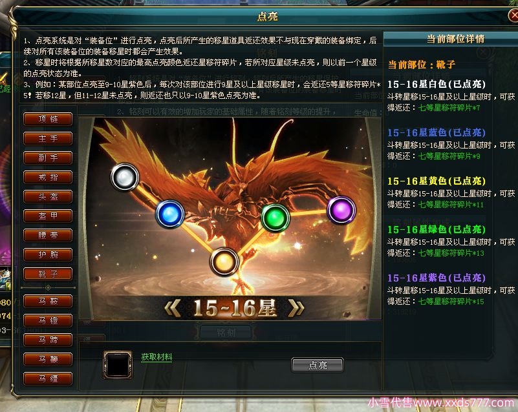Screen dimensions: 518x412
Task: Select the 马鞍 slot tab
Action: click(x=48, y=301)
